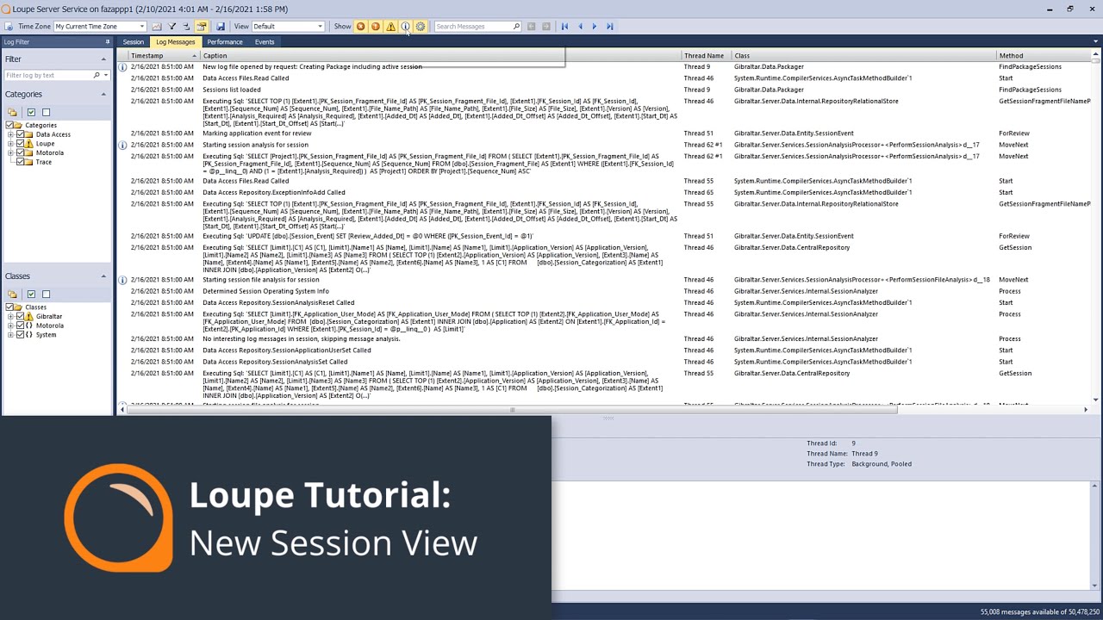The width and height of the screenshot is (1103, 620).
Task: Click the '55,008 messages available' status text
Action: point(1039,612)
